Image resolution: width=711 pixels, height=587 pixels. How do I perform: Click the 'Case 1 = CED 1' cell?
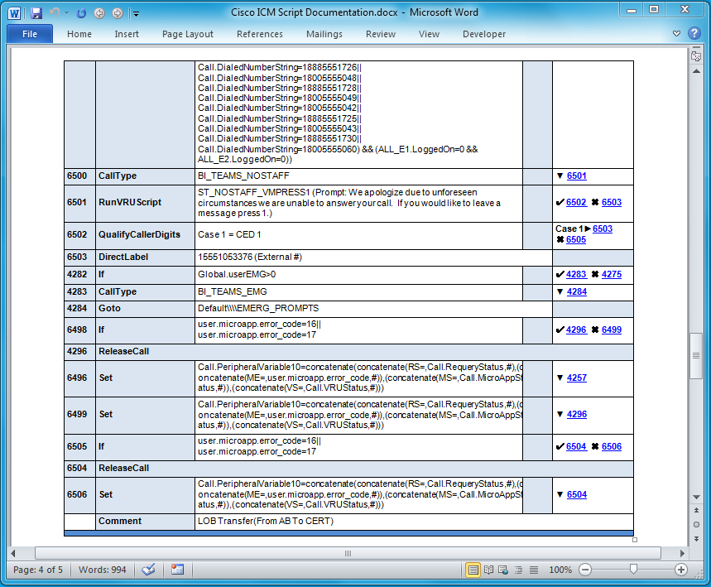(358, 235)
